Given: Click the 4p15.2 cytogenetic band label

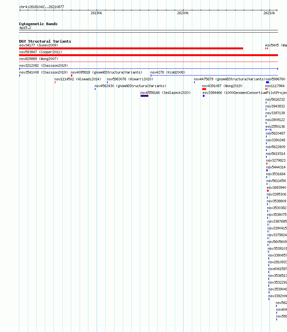Looking at the screenshot, I should coord(25,28).
